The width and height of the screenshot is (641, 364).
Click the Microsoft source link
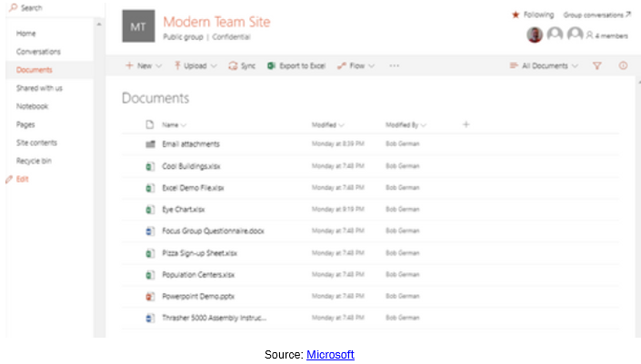pyautogui.click(x=330, y=354)
